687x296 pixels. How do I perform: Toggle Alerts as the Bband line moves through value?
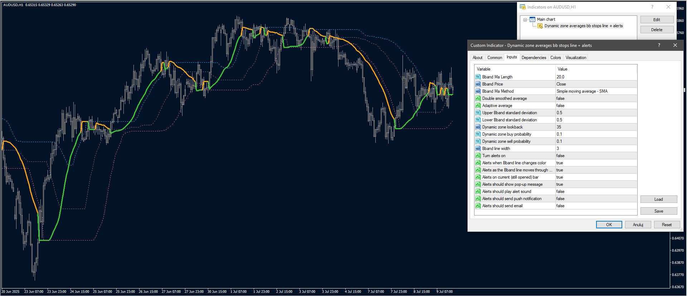pyautogui.click(x=596, y=170)
